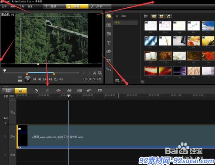
Task: Enlarge the preview window
Action: (x=100, y=73)
